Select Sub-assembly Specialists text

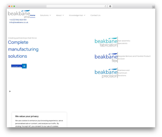[124, 42]
